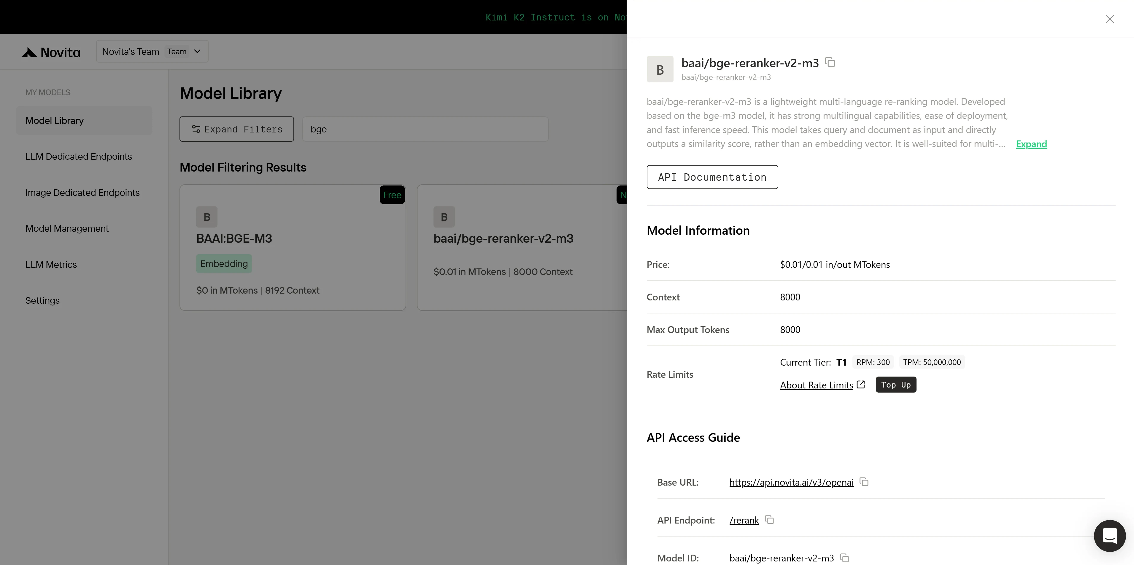
Task: Click the external link icon beside About Rate Limits
Action: (x=861, y=385)
